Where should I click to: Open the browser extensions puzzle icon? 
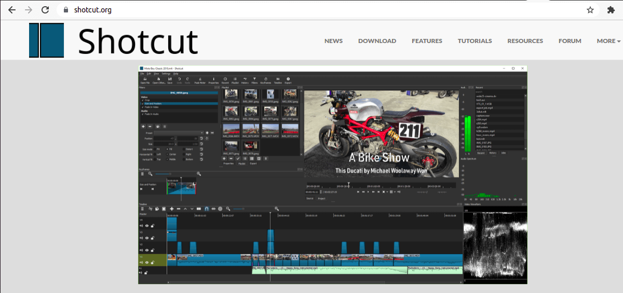coord(611,10)
